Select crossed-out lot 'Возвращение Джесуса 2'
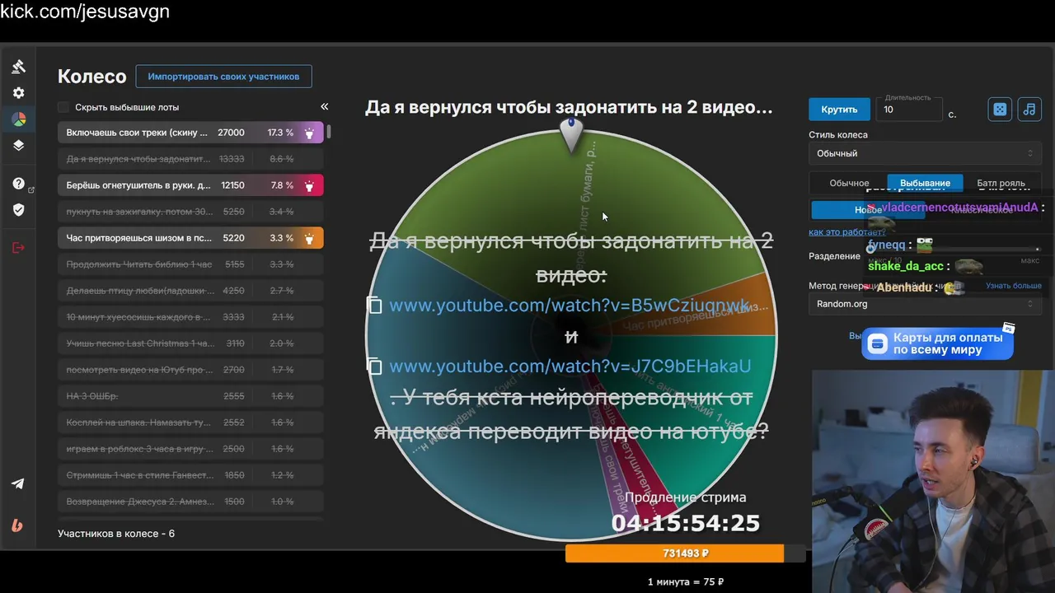1055x593 pixels. click(190, 502)
